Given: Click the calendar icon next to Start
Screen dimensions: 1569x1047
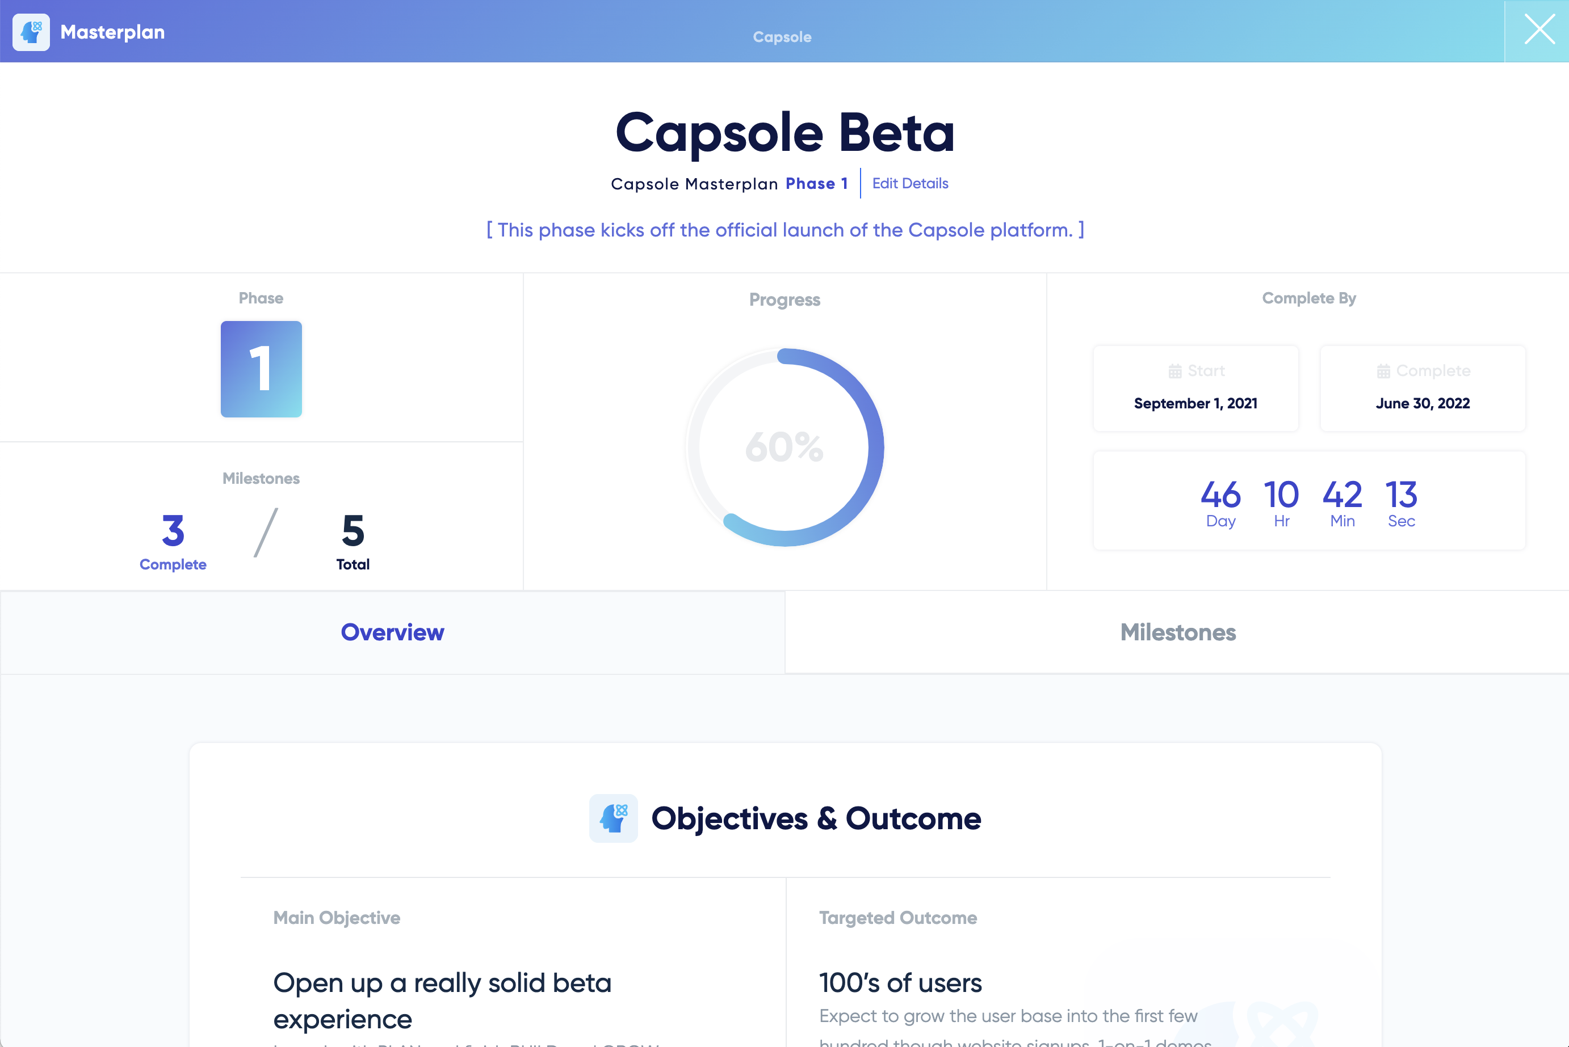Looking at the screenshot, I should (1174, 371).
